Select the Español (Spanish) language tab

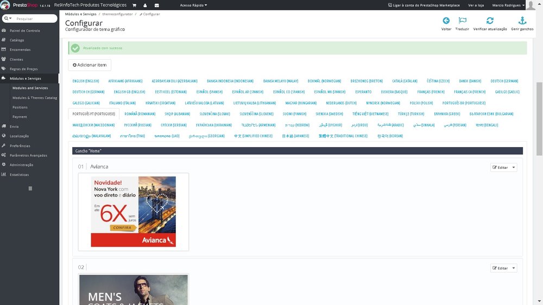click(x=209, y=92)
